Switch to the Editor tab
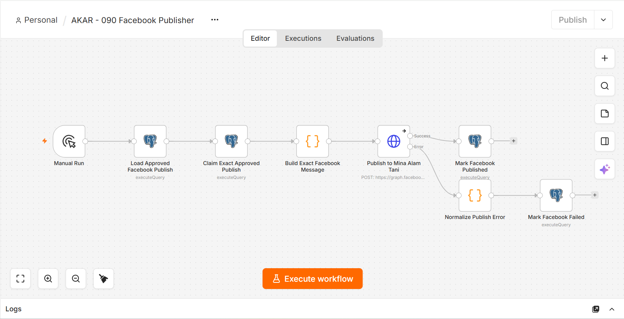The width and height of the screenshot is (624, 319). tap(260, 38)
